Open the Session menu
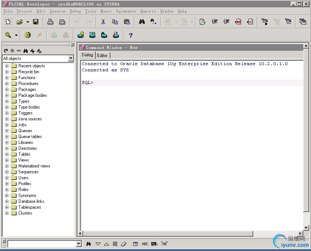 click(x=57, y=11)
